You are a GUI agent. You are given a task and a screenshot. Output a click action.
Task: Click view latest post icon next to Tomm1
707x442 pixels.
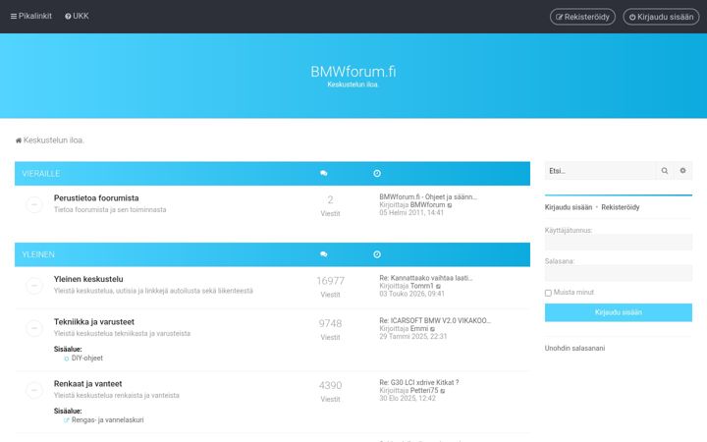[438, 287]
